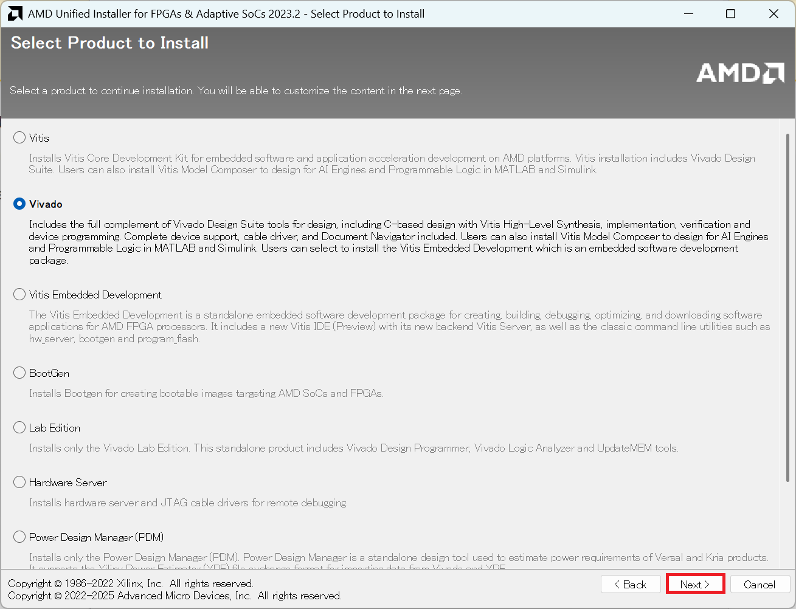796x609 pixels.
Task: Select the Lab Edition option
Action: (x=19, y=428)
